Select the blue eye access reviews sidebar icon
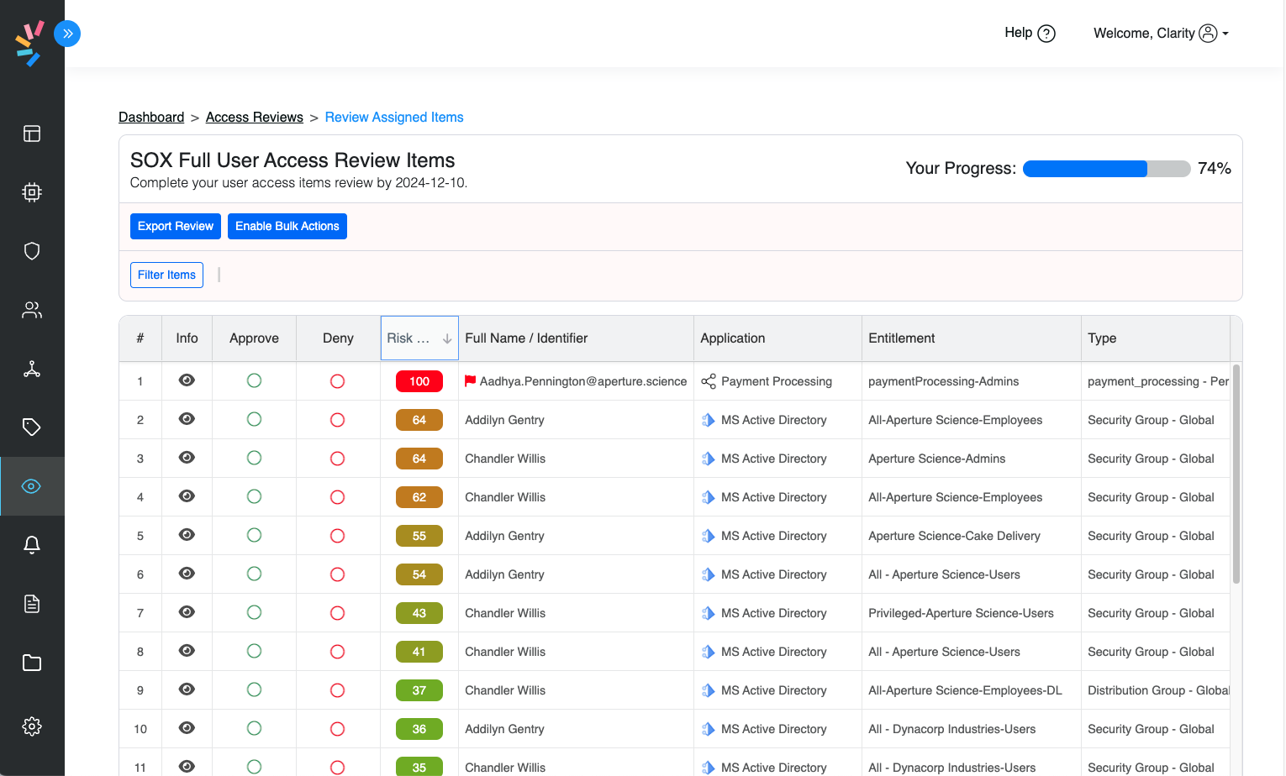Viewport: 1286px width, 776px height. (x=32, y=486)
